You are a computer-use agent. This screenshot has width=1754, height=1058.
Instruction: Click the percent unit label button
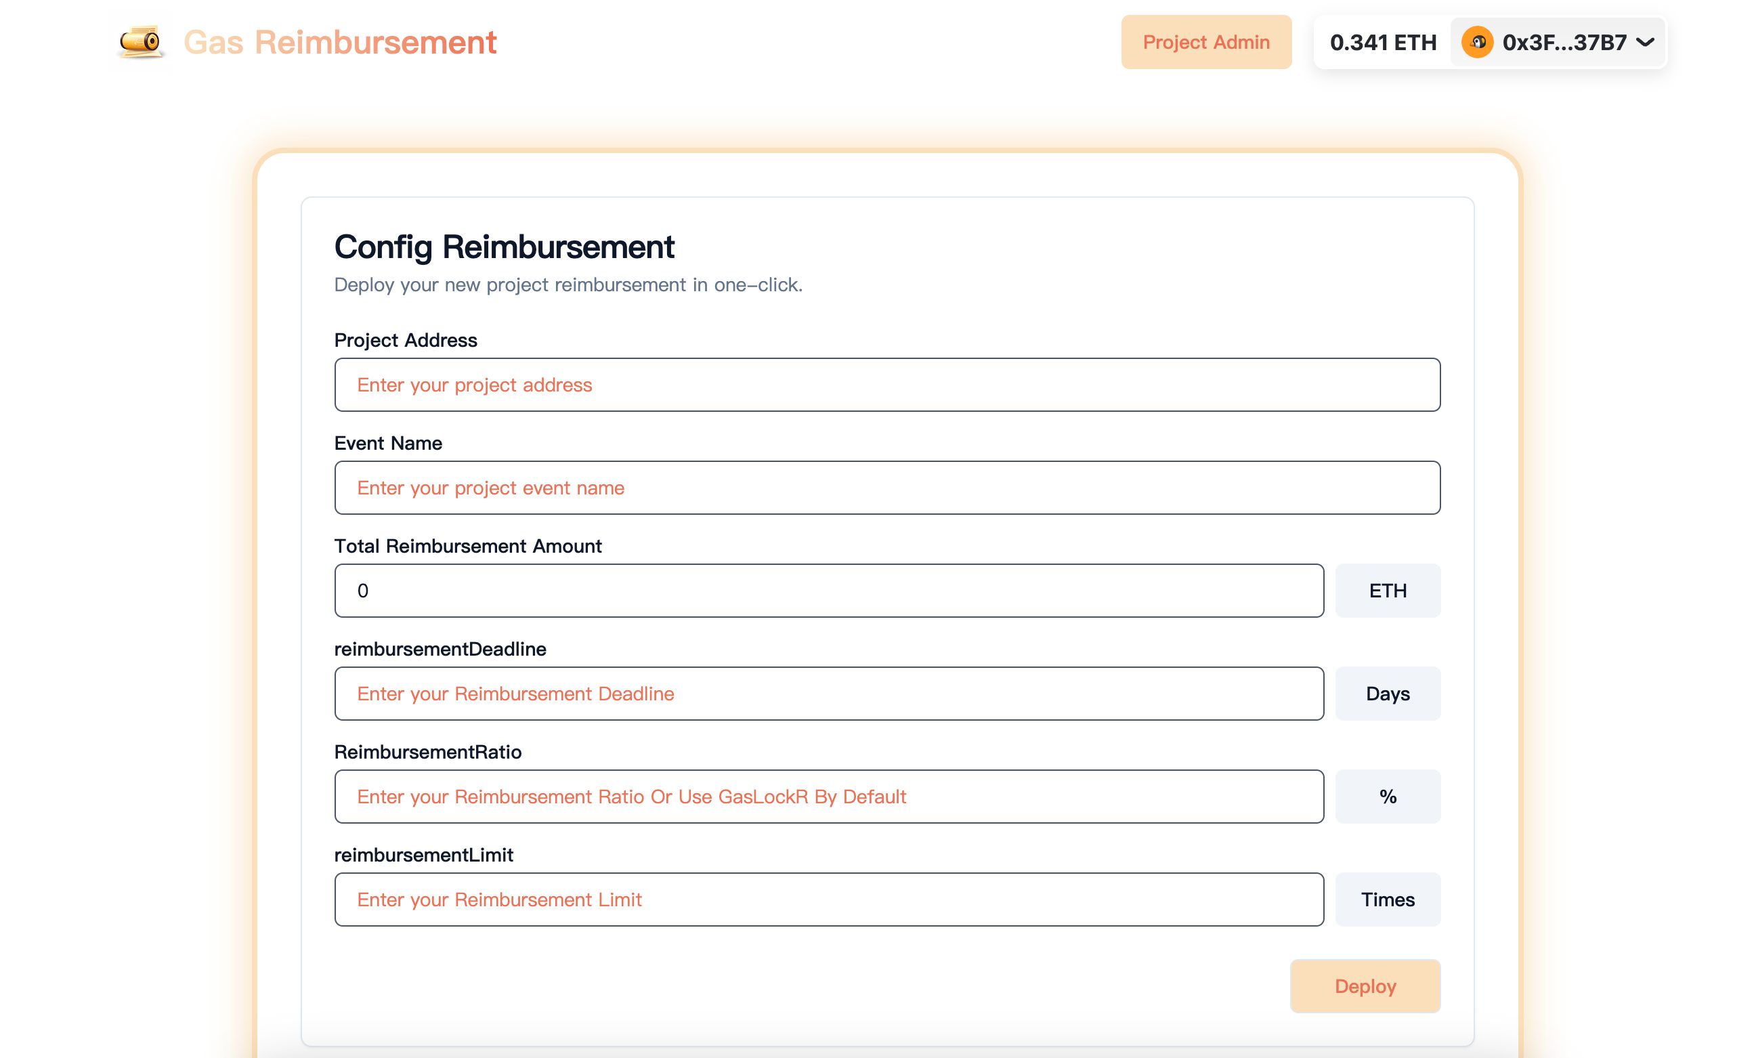point(1388,796)
